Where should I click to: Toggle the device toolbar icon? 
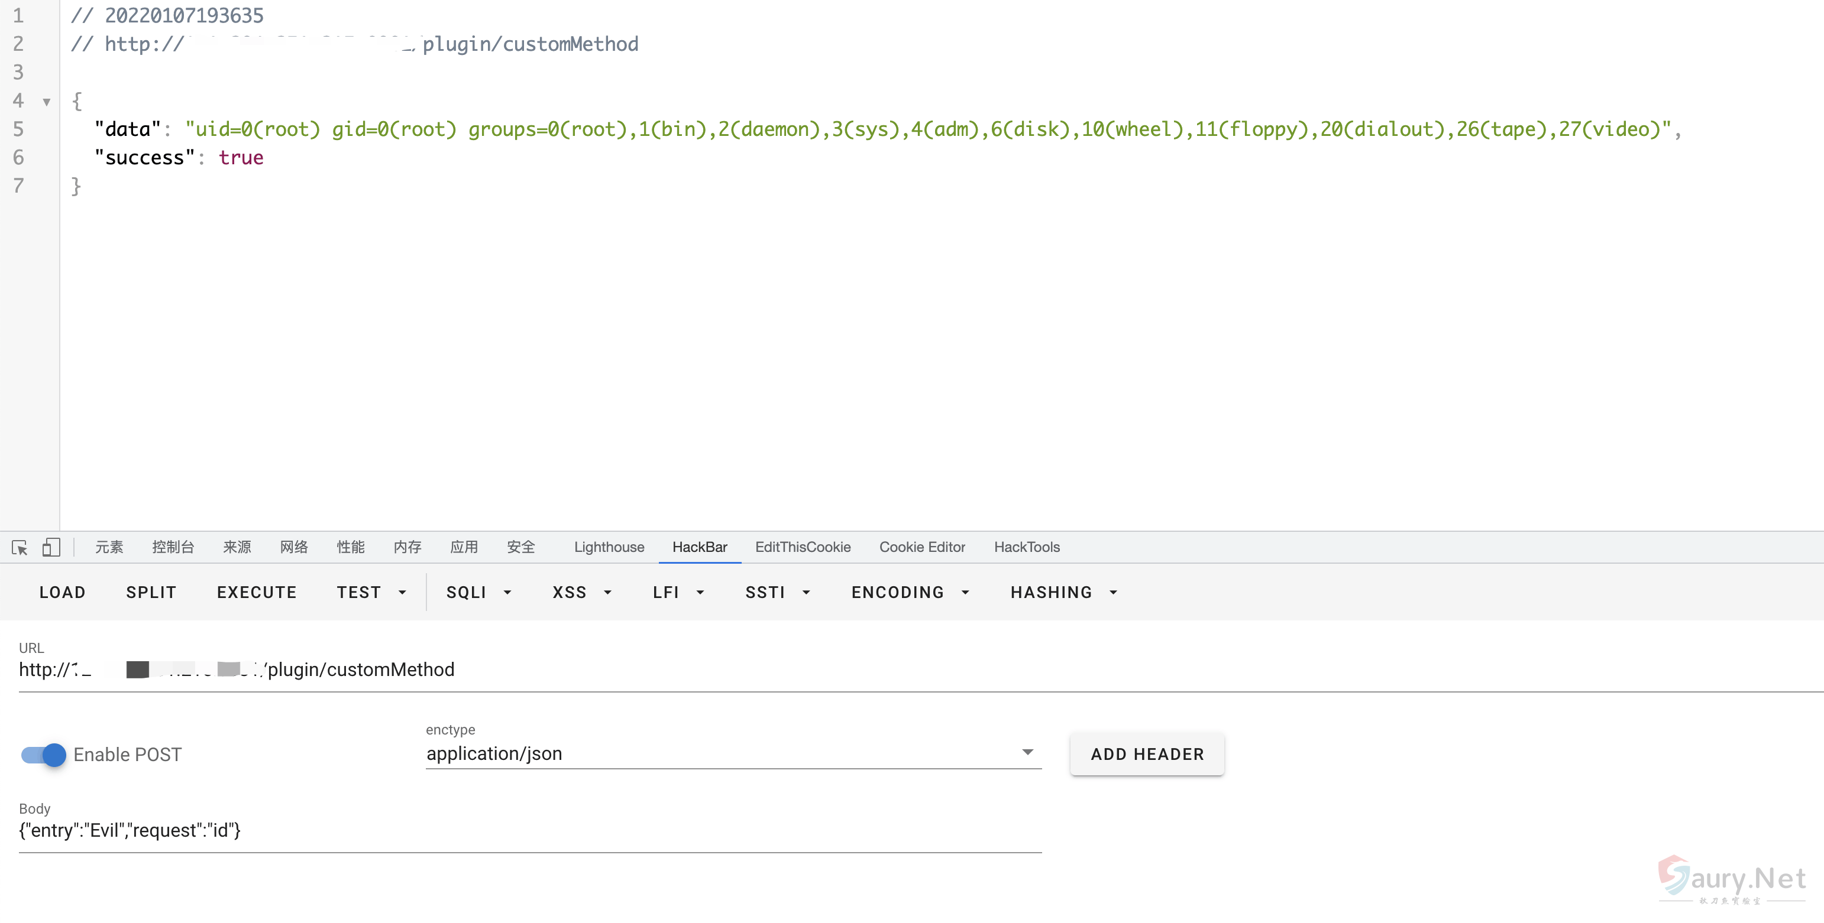[x=51, y=547]
